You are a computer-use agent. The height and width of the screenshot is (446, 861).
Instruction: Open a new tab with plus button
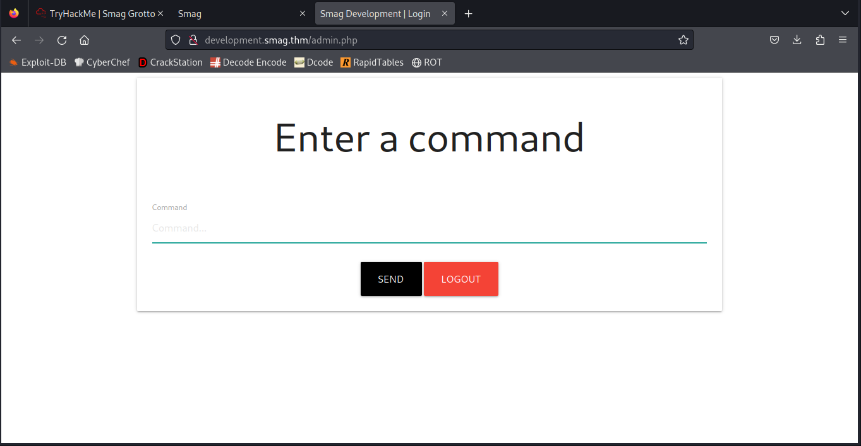pyautogui.click(x=468, y=13)
